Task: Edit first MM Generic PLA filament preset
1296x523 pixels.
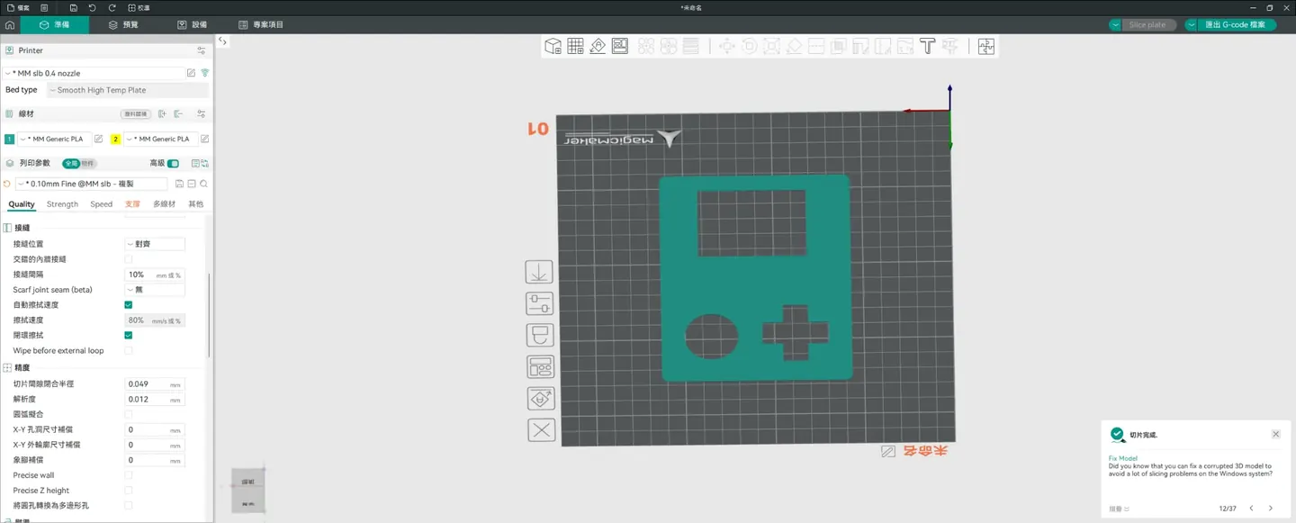Action: coord(99,139)
